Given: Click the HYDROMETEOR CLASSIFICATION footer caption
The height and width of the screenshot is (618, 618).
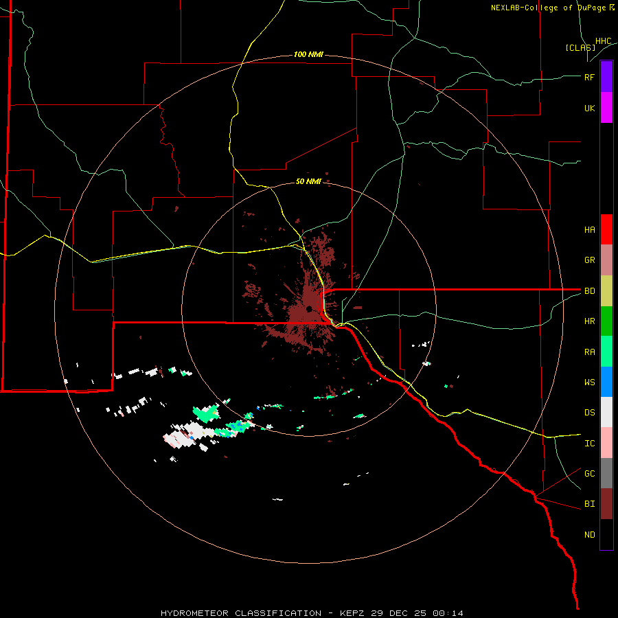Looking at the screenshot, I should tap(312, 613).
